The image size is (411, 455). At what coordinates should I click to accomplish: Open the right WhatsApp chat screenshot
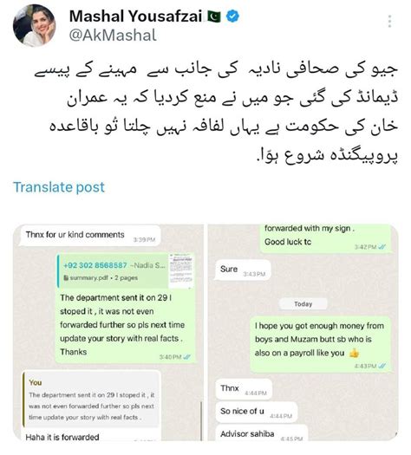(303, 333)
